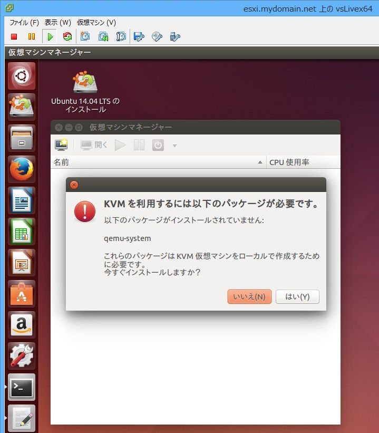Click the pause button in virt-manager toolbar
This screenshot has width=379, height=433.
139,145
